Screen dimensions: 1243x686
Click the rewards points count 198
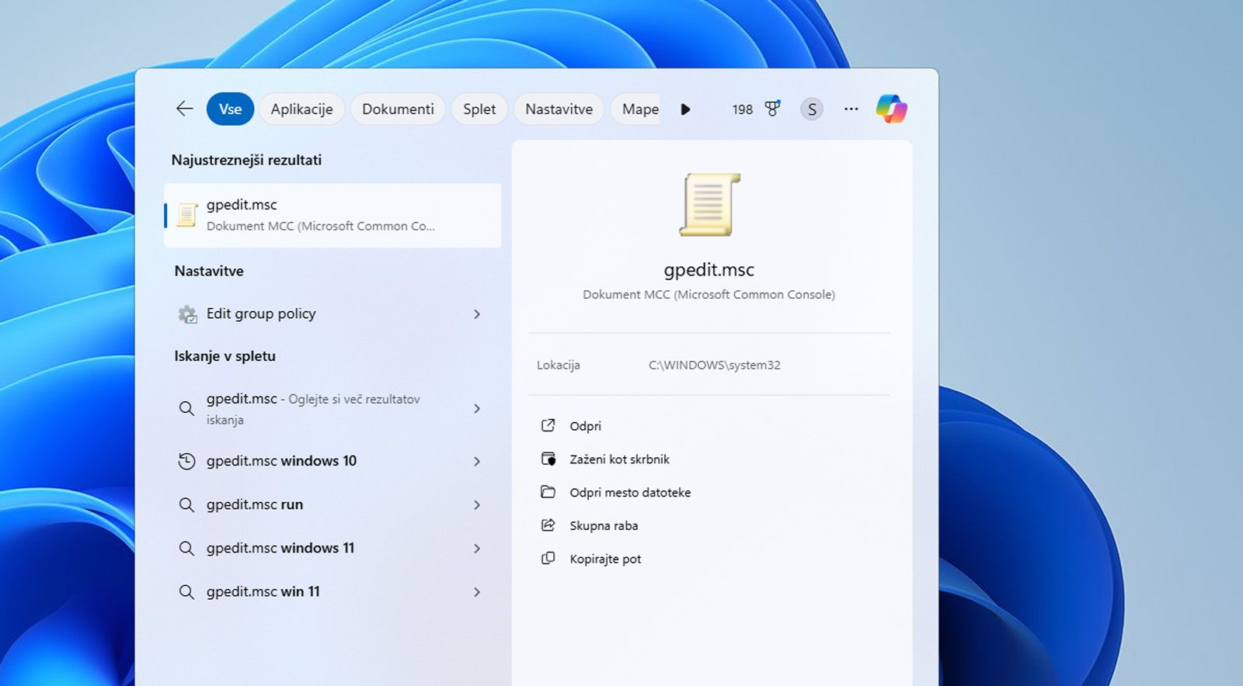click(x=743, y=109)
